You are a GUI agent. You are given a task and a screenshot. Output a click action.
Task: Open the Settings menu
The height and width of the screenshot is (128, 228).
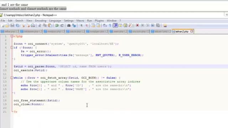coord(69,21)
